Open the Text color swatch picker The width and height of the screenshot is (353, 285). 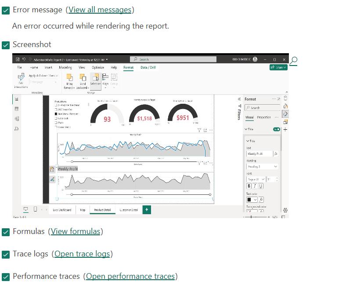click(x=252, y=200)
